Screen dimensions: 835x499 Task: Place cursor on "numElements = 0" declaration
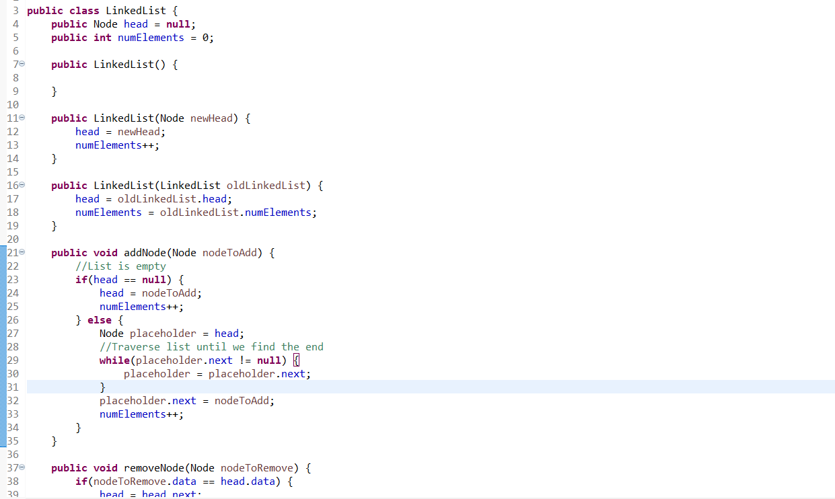164,38
